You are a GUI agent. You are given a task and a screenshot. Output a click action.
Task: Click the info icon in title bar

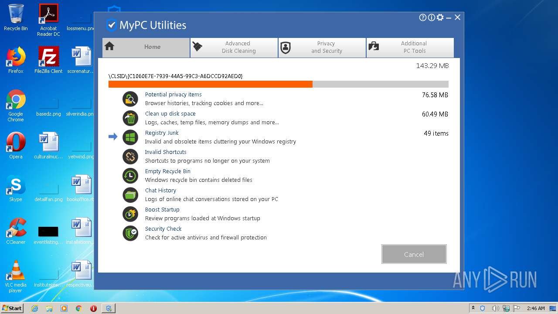(x=431, y=17)
